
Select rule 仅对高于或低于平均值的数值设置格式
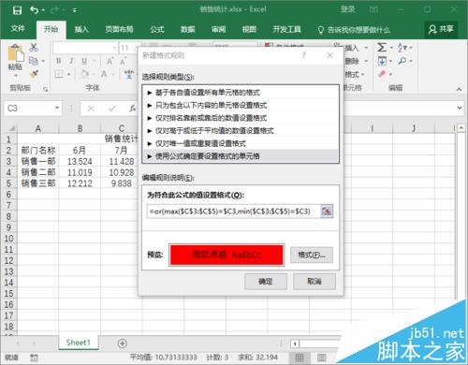click(241, 130)
